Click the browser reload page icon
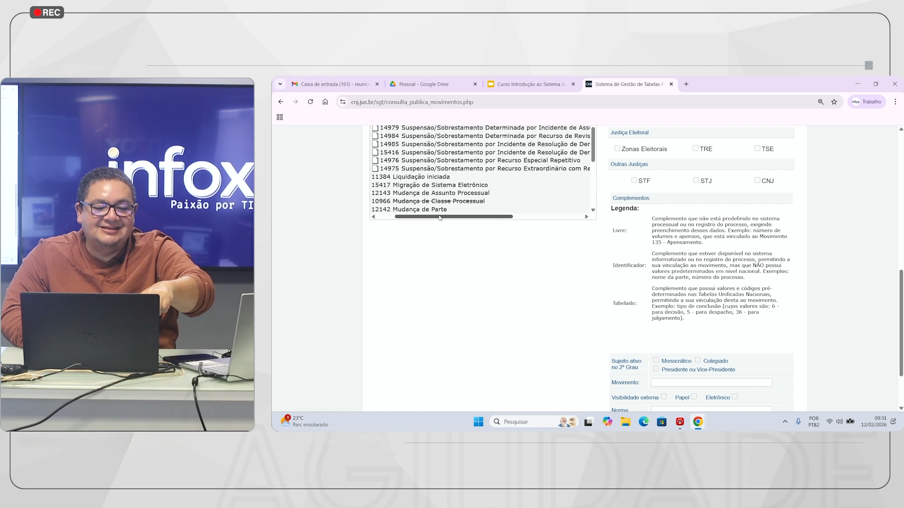Image resolution: width=904 pixels, height=508 pixels. [x=310, y=102]
